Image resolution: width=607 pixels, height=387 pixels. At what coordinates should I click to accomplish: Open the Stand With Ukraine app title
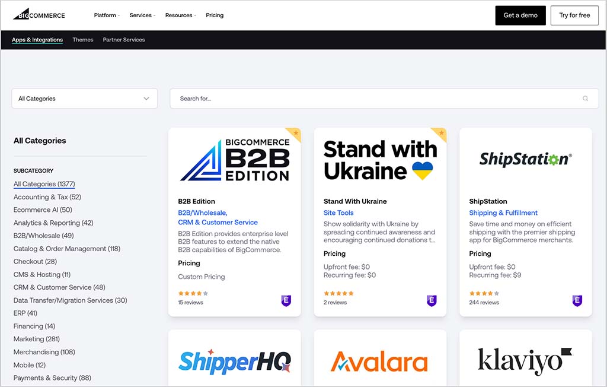point(355,201)
